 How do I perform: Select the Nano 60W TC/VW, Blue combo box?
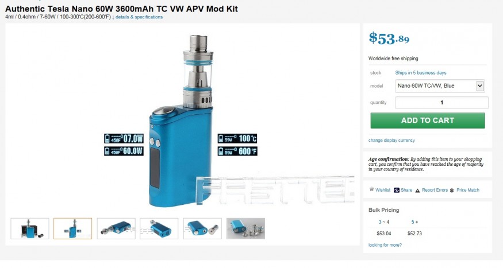tap(440, 86)
